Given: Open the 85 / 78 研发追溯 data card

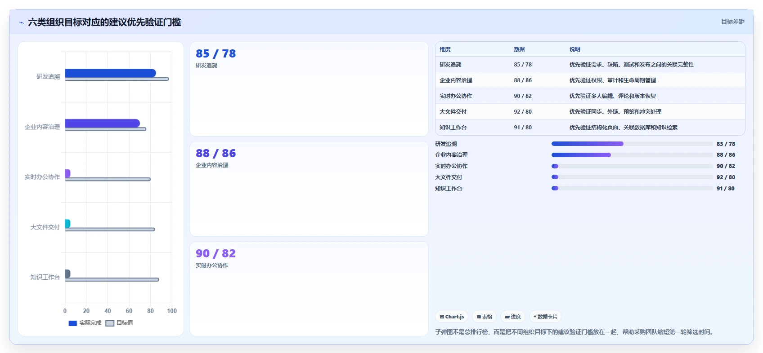Looking at the screenshot, I should pyautogui.click(x=309, y=89).
